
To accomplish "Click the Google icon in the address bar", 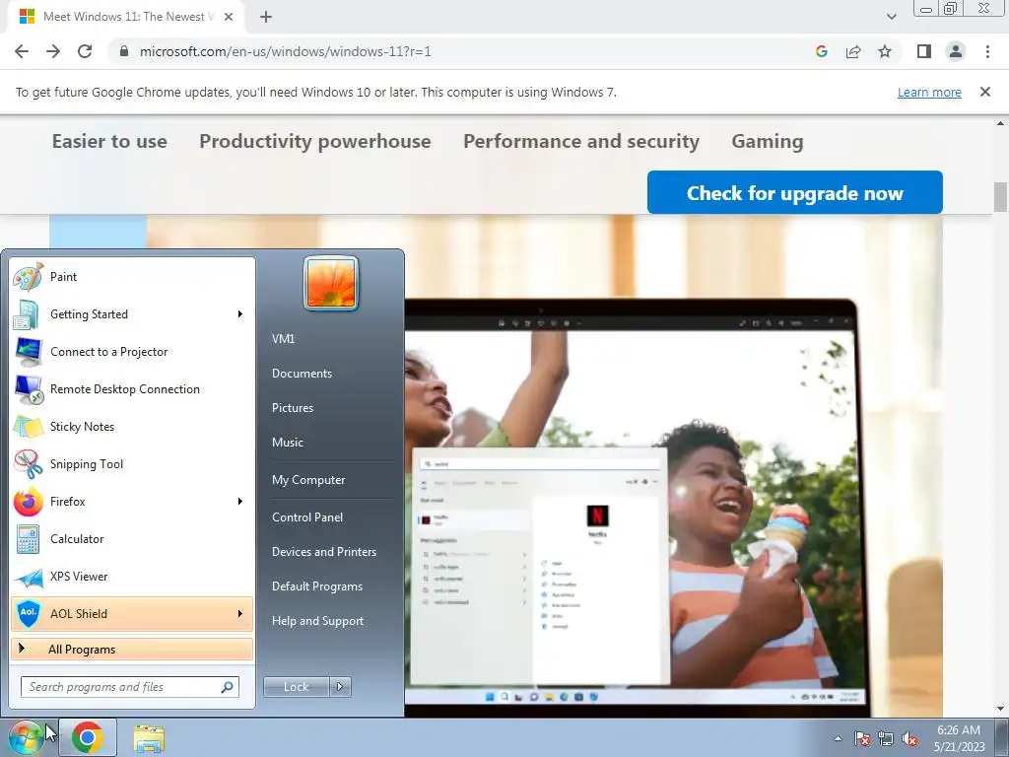I will pos(821,51).
